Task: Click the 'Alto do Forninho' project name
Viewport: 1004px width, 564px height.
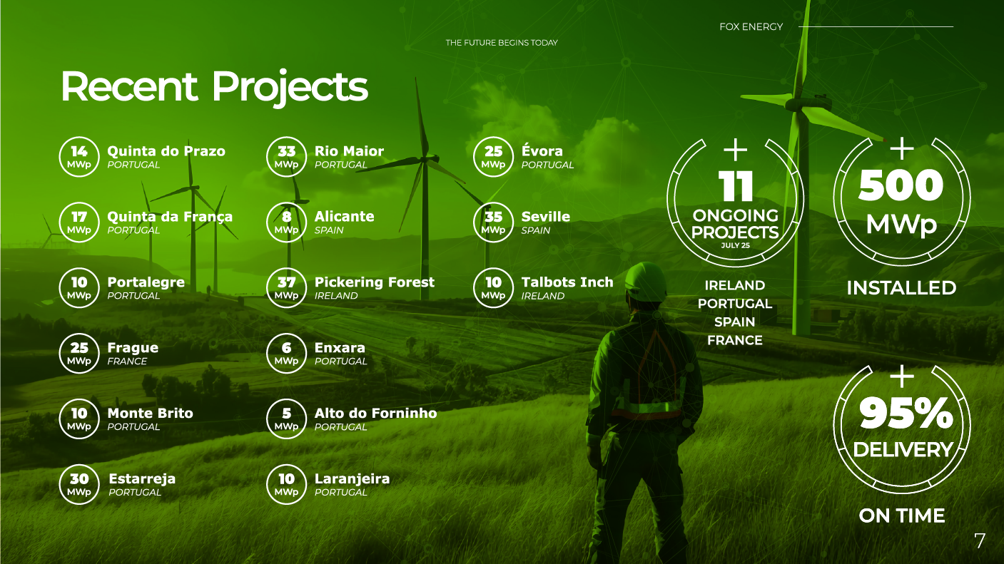Action: [x=375, y=414]
